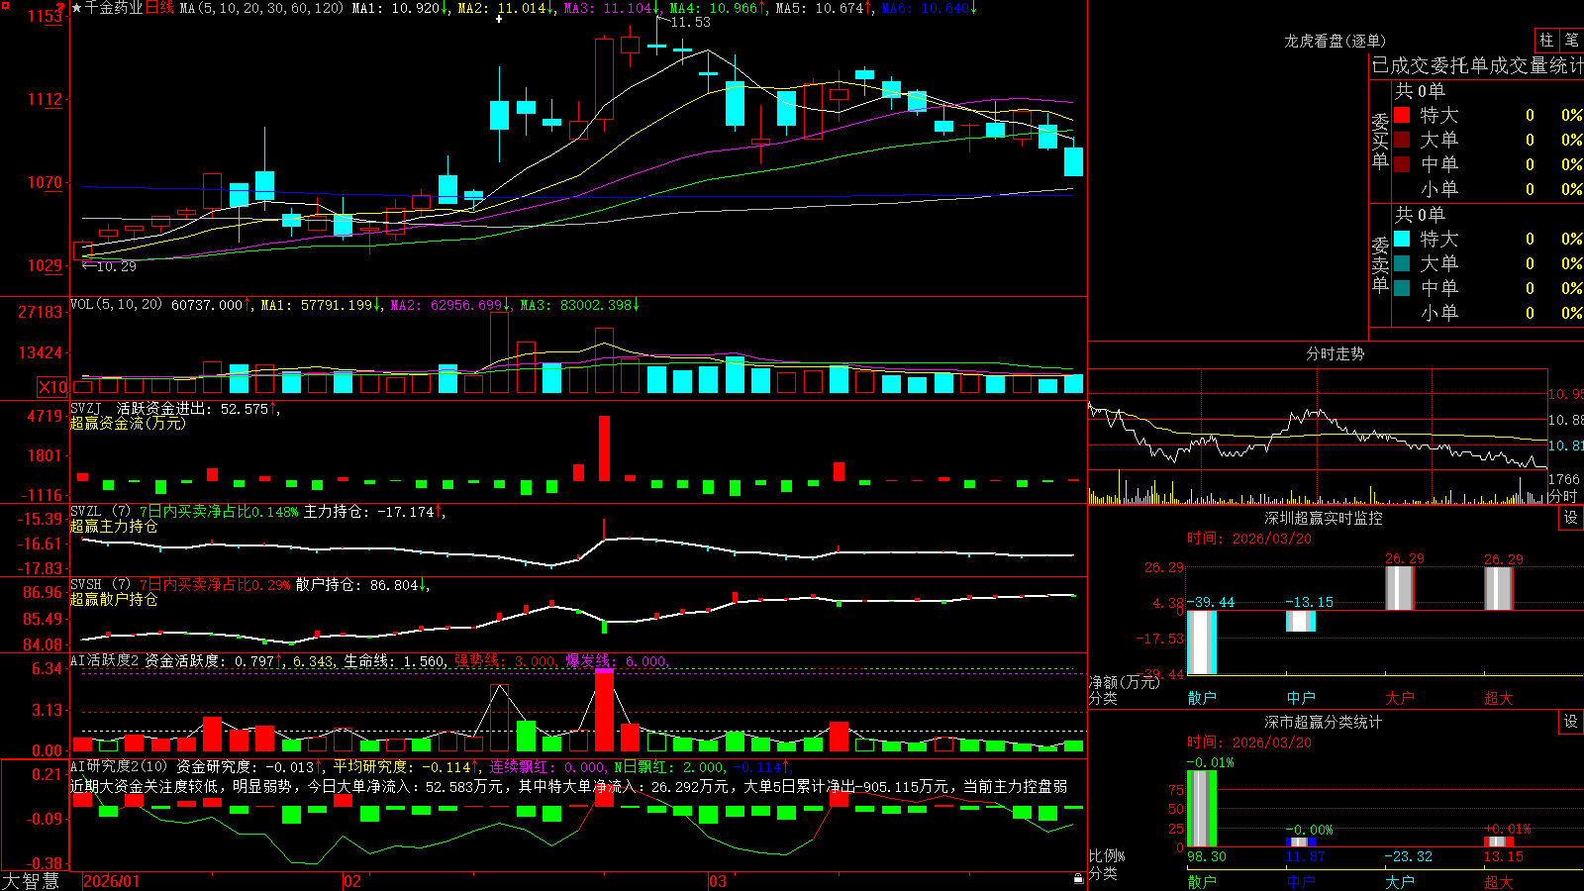Click the 深市超赢分类统计 panel title
1584x891 pixels.
[x=1323, y=722]
